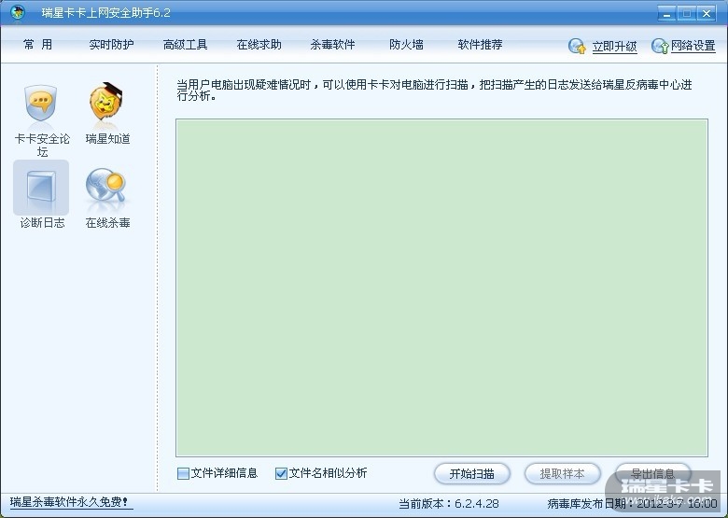
Task: Switch to the 防火墙 tab
Action: pos(406,45)
